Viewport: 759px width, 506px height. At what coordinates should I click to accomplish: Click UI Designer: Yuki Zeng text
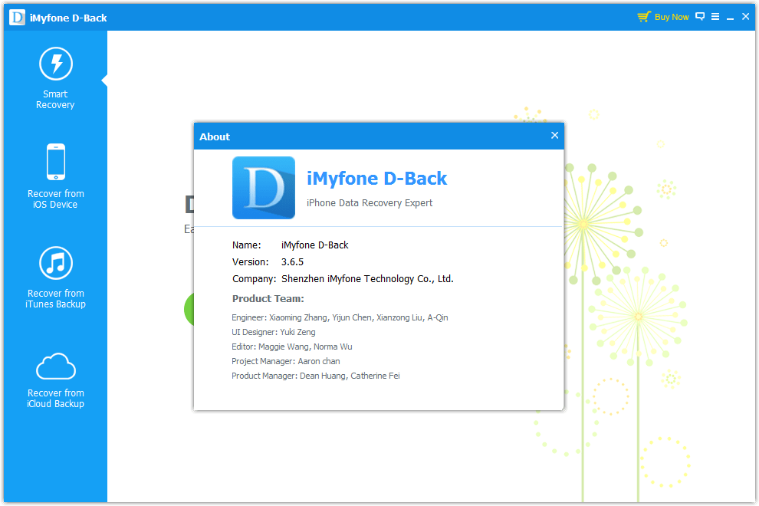[x=274, y=332]
